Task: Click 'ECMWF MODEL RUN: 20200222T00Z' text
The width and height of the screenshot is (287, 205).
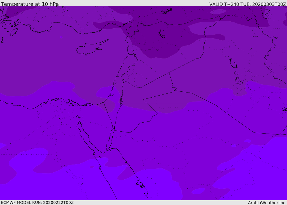Action: point(37,203)
